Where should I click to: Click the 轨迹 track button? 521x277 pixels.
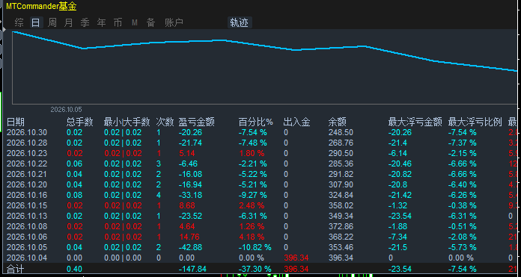pyautogui.click(x=240, y=22)
